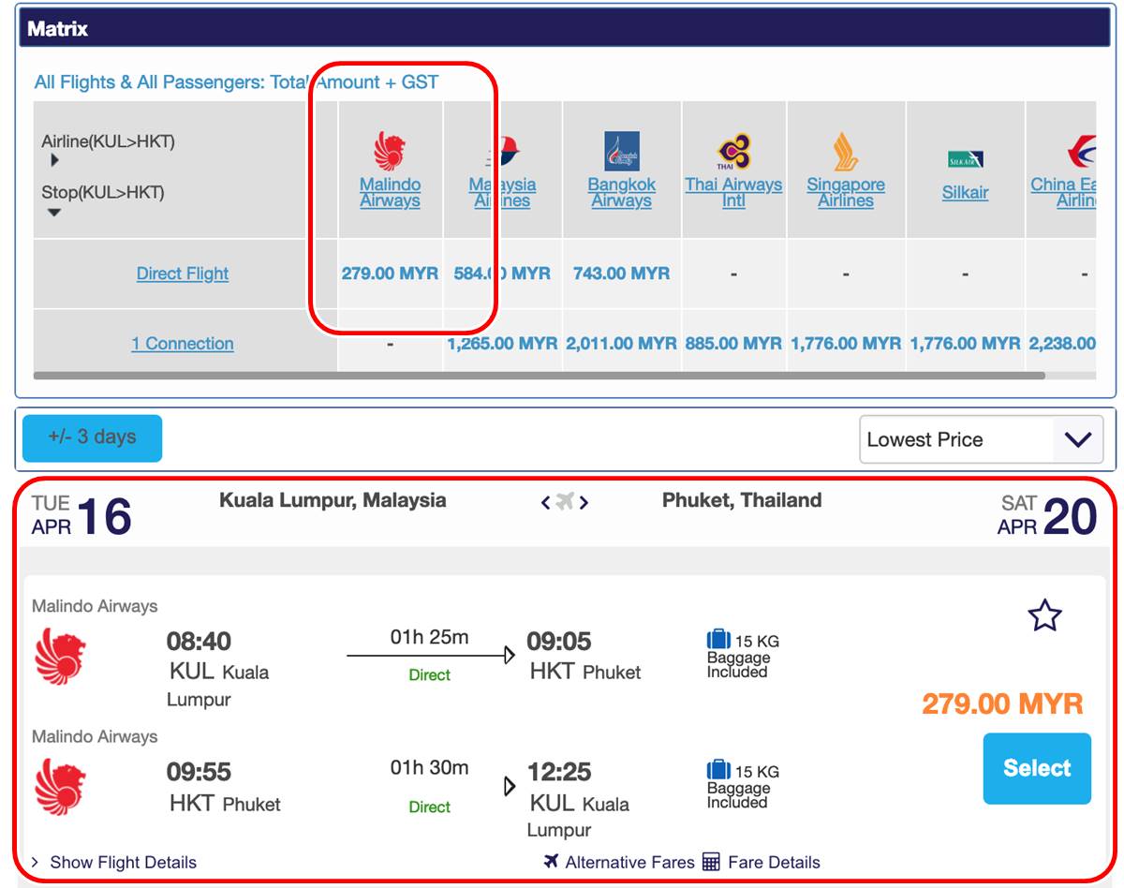This screenshot has height=888, width=1124.
Task: Open the Singapore Airlines link
Action: [845, 192]
